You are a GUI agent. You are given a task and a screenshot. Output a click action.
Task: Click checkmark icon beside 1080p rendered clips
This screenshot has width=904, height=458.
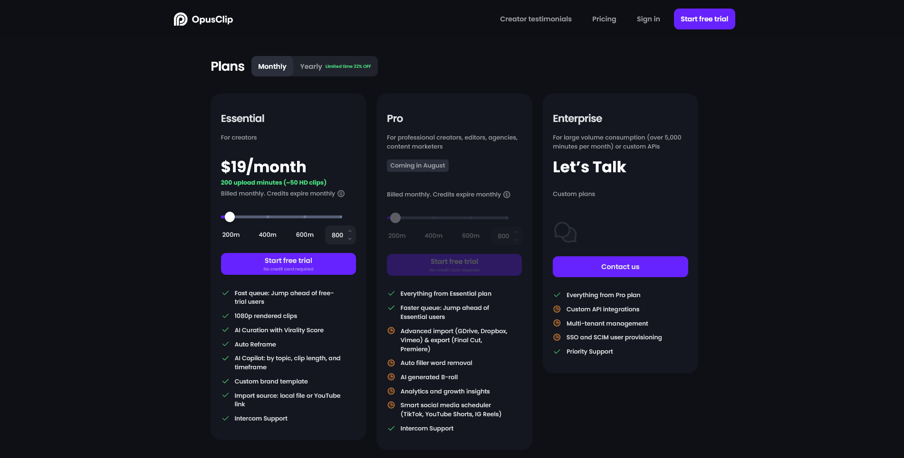pyautogui.click(x=226, y=316)
